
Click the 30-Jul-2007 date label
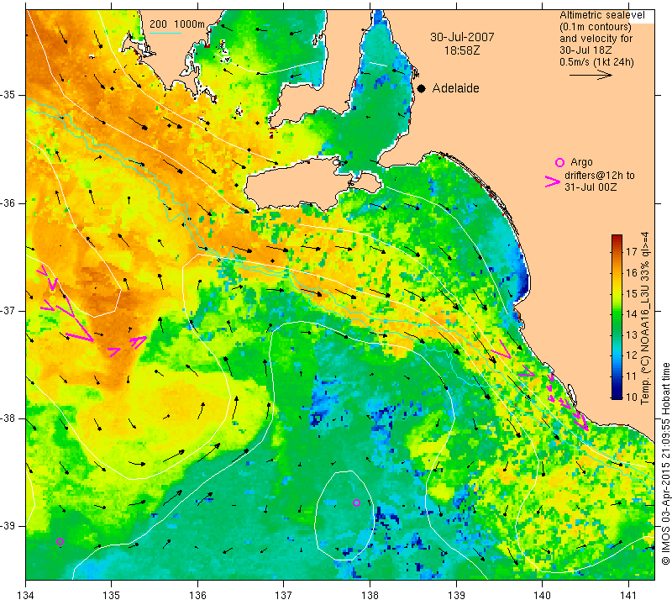click(462, 37)
